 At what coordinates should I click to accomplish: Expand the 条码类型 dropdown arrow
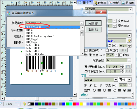tap(82, 23)
